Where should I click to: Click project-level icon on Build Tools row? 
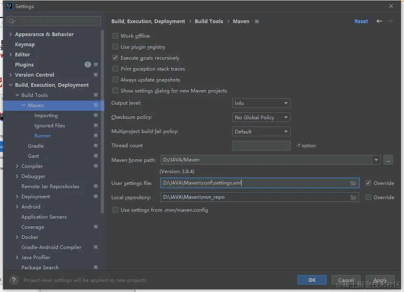[96, 95]
